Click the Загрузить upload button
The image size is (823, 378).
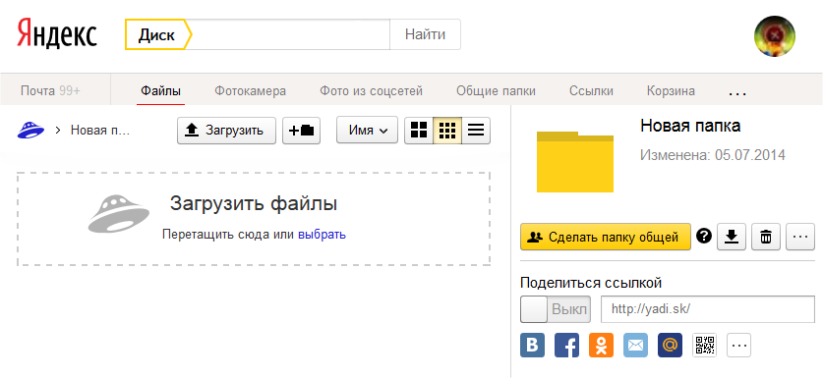pos(227,130)
